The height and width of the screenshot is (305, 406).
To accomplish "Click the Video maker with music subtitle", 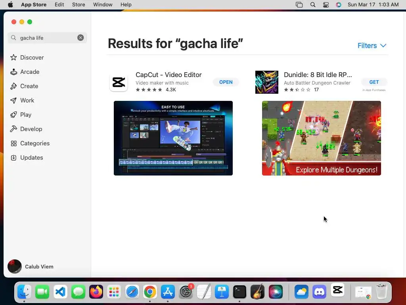I will [x=162, y=83].
